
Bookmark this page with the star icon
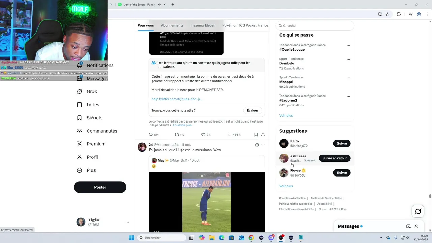click(387, 14)
